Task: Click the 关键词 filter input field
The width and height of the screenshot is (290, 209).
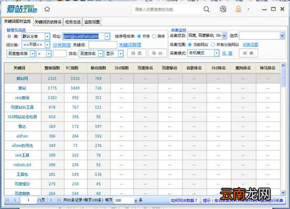Action: tap(103, 45)
